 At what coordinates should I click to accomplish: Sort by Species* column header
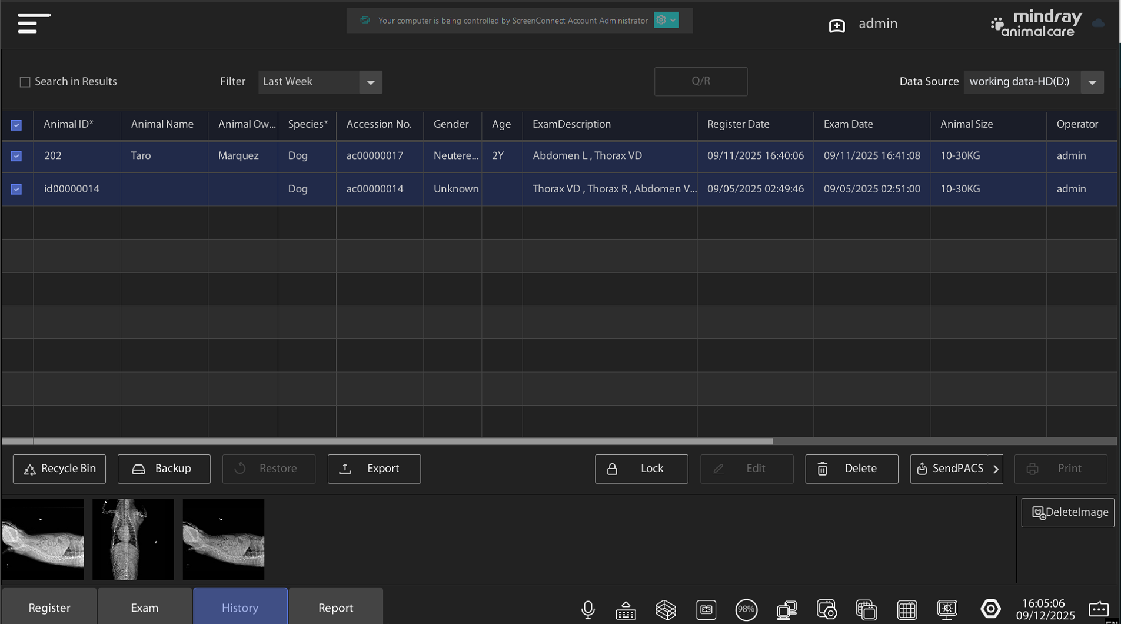point(308,124)
